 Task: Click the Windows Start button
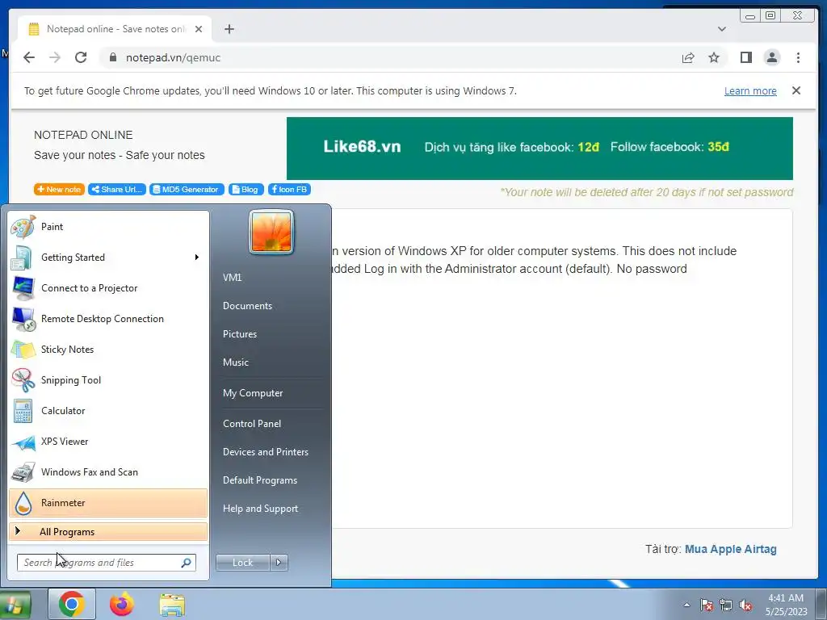(x=15, y=605)
